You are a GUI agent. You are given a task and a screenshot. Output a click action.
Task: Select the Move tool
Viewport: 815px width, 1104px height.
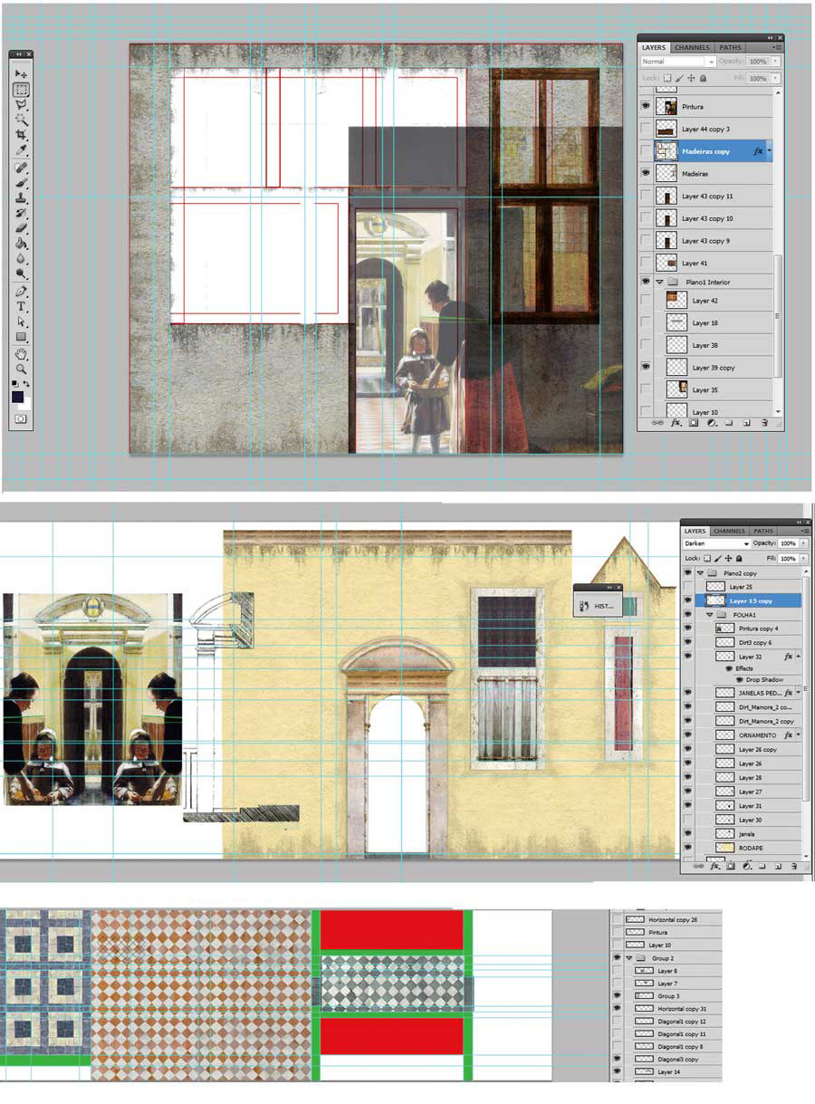click(x=21, y=73)
